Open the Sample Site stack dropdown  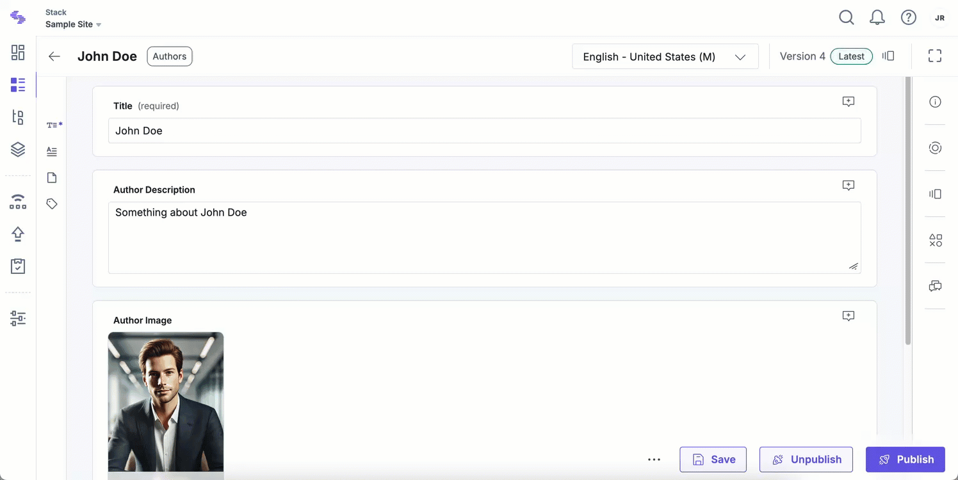tap(74, 24)
